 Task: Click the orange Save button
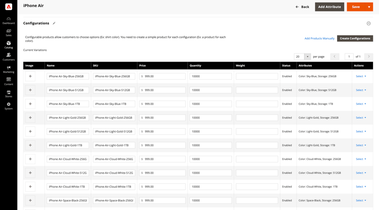point(356,7)
